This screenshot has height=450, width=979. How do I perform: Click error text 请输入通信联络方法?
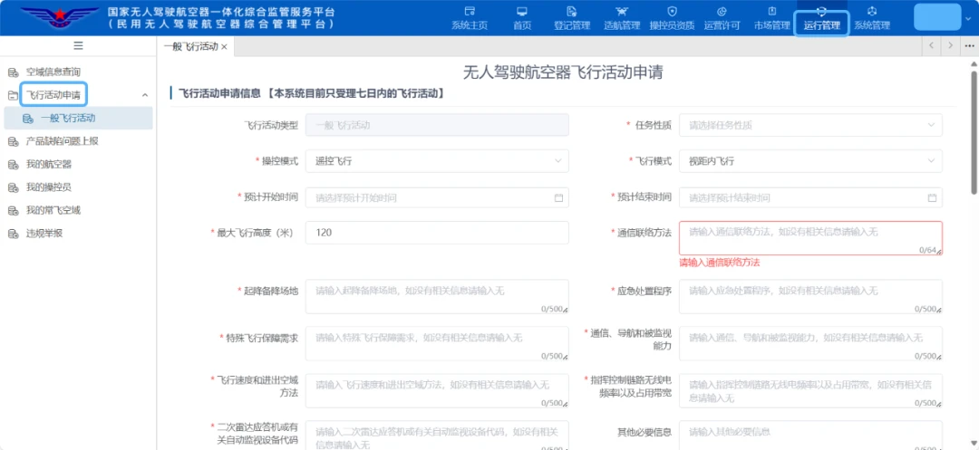click(x=720, y=263)
